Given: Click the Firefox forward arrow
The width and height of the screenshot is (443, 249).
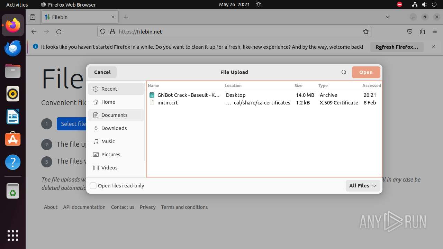Looking at the screenshot, I should tap(46, 31).
